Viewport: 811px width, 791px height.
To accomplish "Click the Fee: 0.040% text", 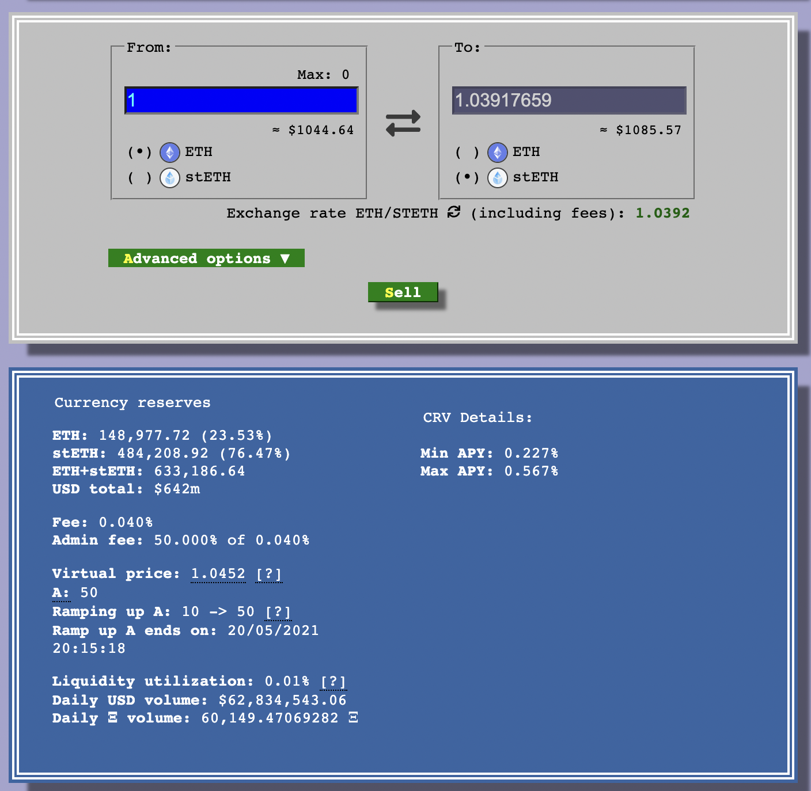I will (103, 523).
